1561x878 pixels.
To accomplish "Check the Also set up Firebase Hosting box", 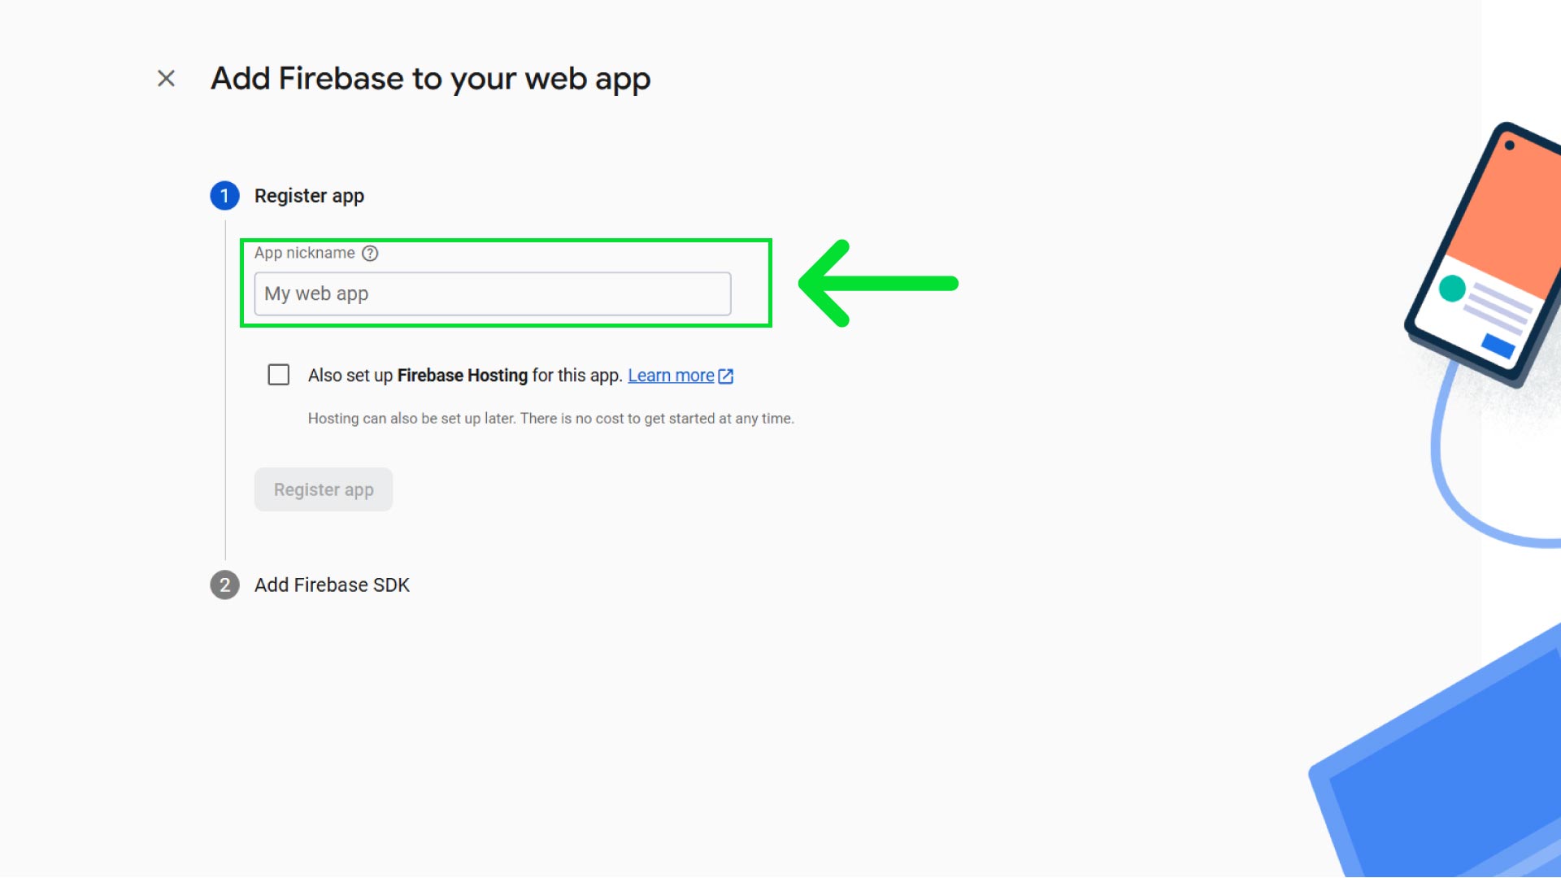I will click(x=278, y=374).
